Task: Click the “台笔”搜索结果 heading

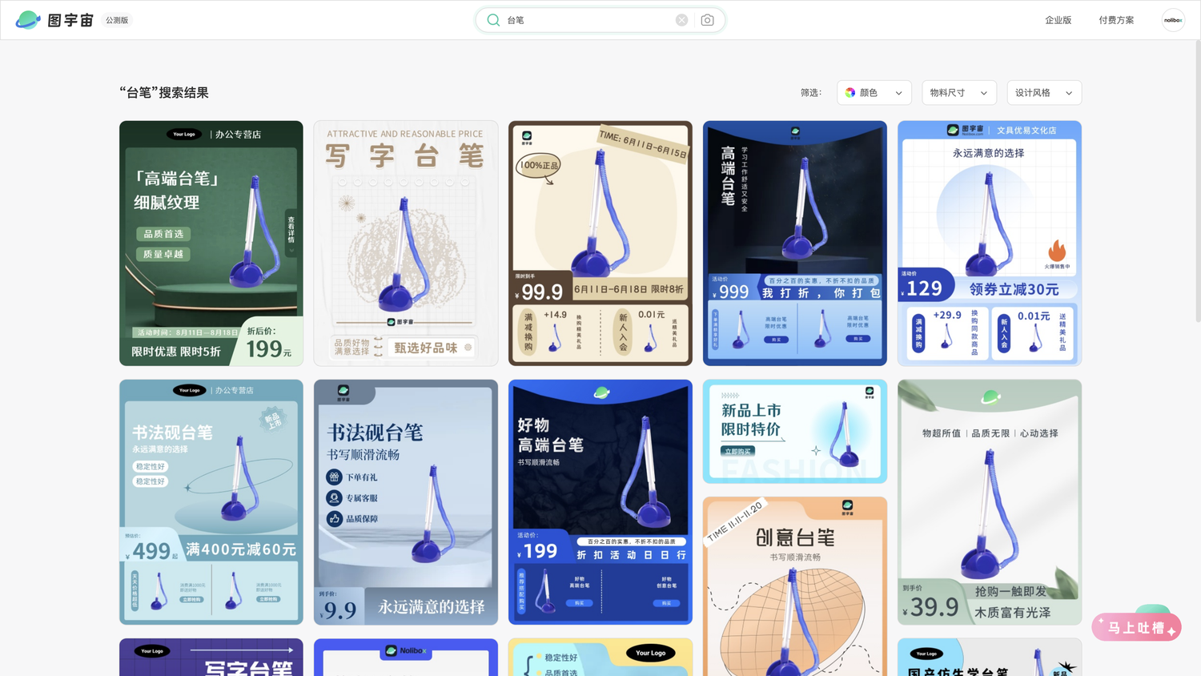Action: (x=164, y=93)
